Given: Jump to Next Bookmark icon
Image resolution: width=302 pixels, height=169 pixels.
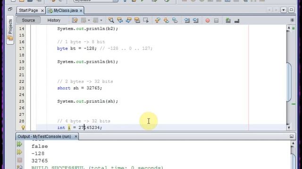Looking at the screenshot, I should (166, 20).
